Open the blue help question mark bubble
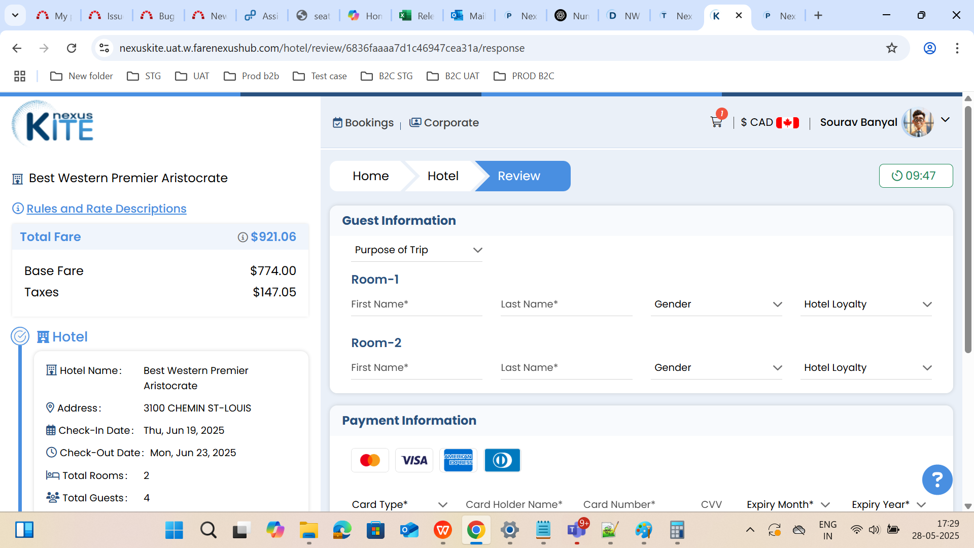 pos(937,479)
